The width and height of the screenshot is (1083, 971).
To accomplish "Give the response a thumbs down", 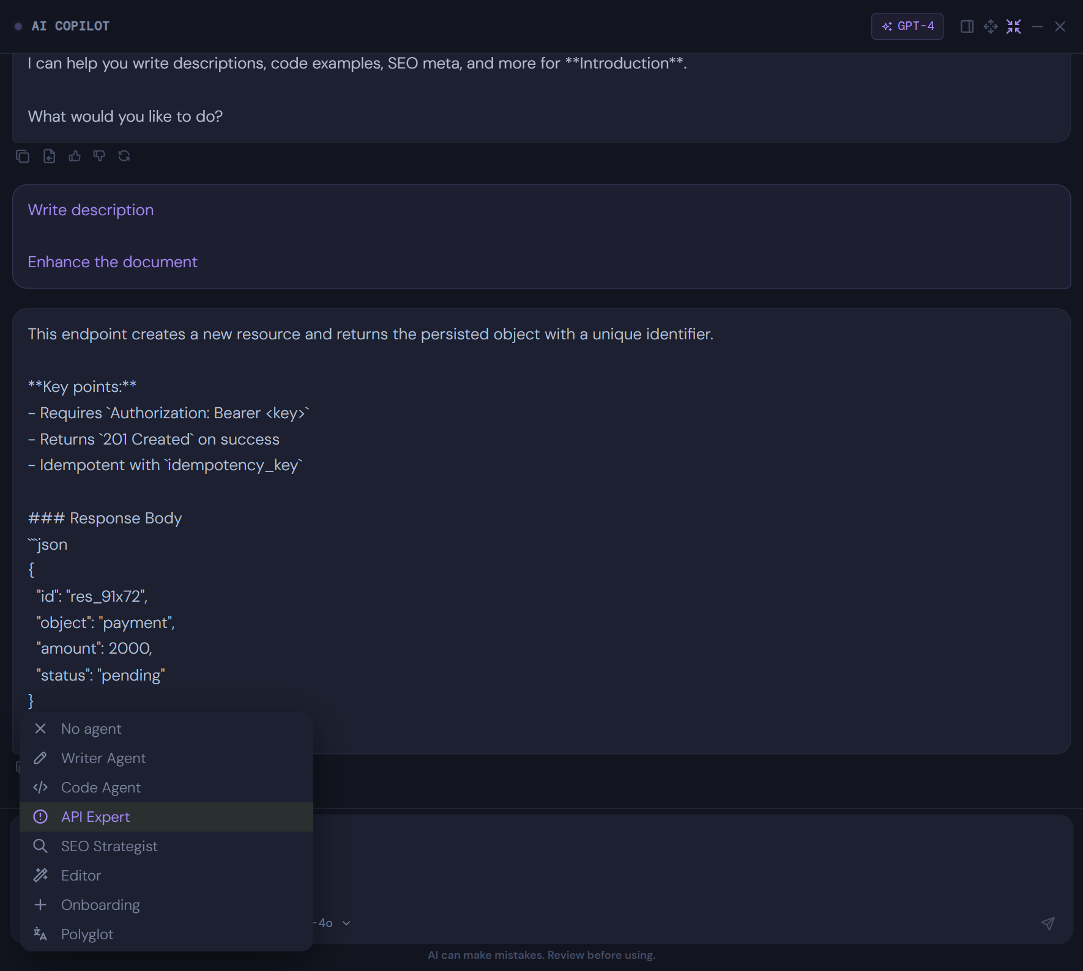I will click(99, 156).
